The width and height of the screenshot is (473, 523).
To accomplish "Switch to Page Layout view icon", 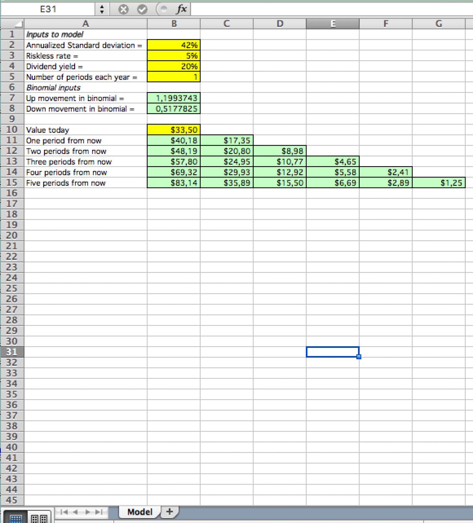I will click(39, 518).
